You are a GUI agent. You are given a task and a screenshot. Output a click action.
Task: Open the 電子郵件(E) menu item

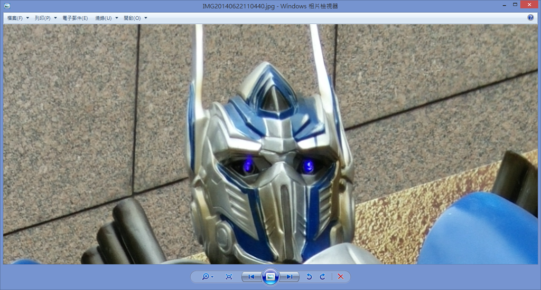tap(75, 18)
